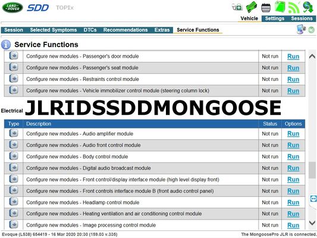
Task: Open the Sessions tab
Action: coord(302,18)
